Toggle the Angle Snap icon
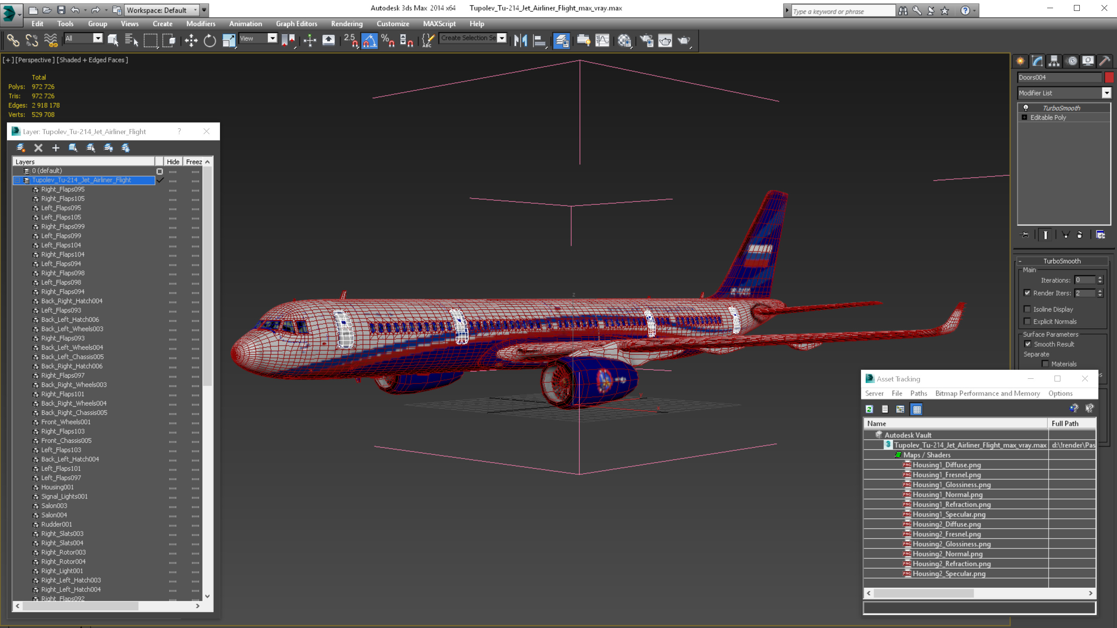Image resolution: width=1117 pixels, height=628 pixels. point(370,40)
